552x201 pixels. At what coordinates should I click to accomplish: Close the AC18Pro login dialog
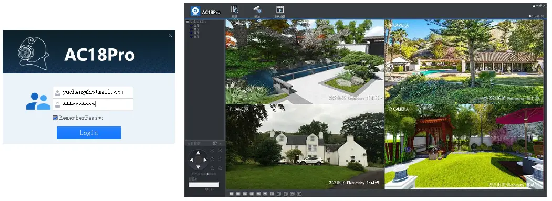[x=170, y=35]
